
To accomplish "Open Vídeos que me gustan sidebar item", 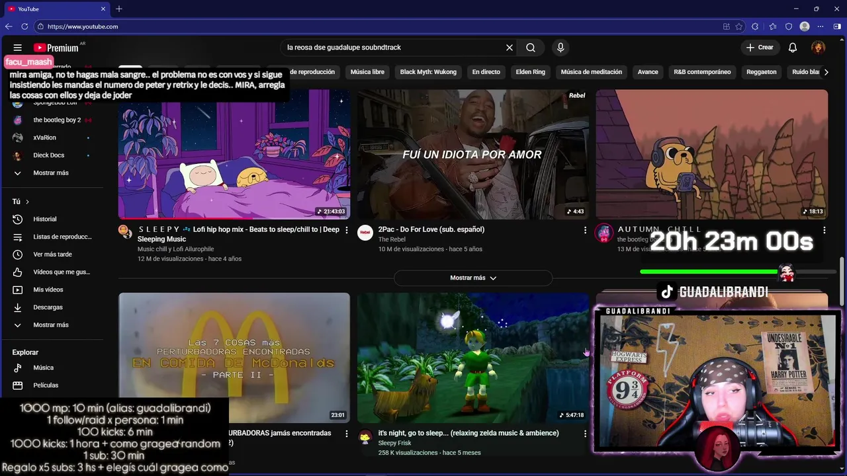I will click(53, 272).
